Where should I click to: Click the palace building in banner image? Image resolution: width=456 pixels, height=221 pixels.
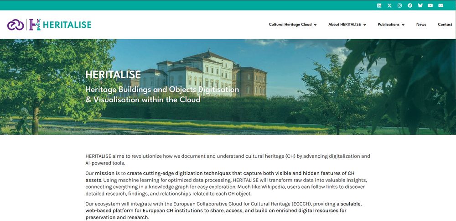coord(204,74)
